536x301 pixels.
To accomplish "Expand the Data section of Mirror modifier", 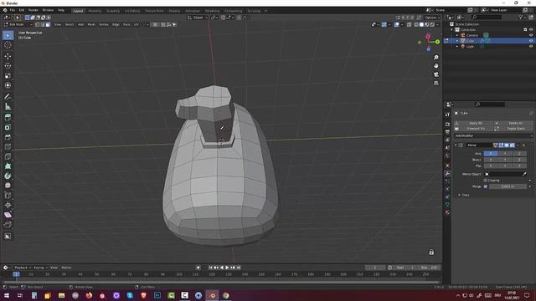I will pos(460,195).
